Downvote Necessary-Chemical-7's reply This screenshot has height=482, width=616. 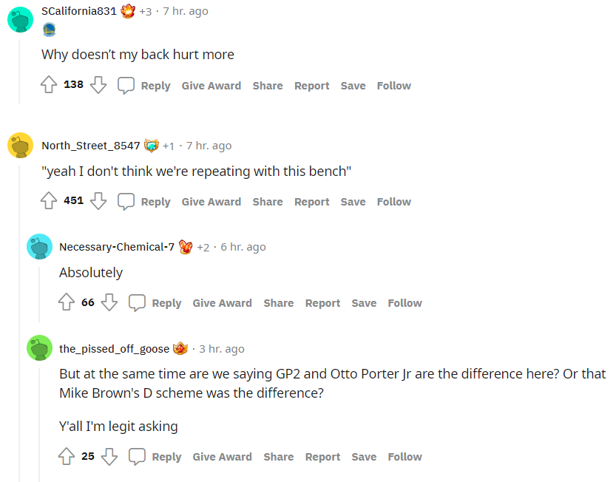[x=109, y=302]
